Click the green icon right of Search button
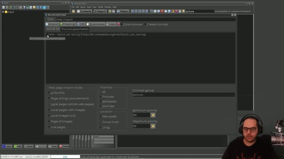This screenshot has height=159, width=284. point(110,11)
